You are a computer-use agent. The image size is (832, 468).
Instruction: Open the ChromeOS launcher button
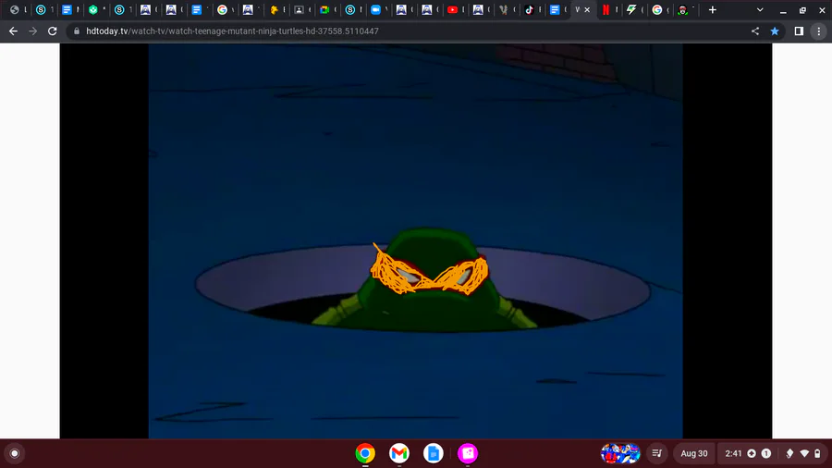(15, 453)
